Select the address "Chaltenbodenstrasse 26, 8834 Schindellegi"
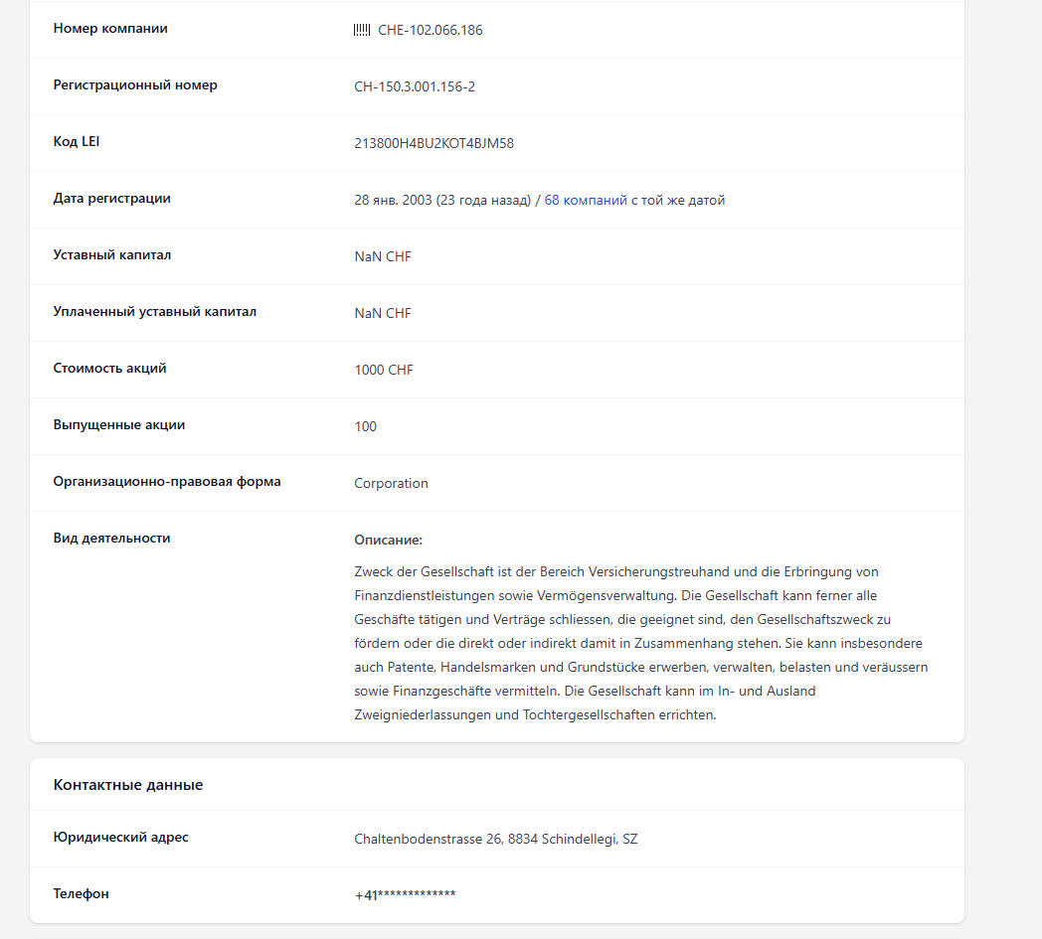 pos(495,839)
